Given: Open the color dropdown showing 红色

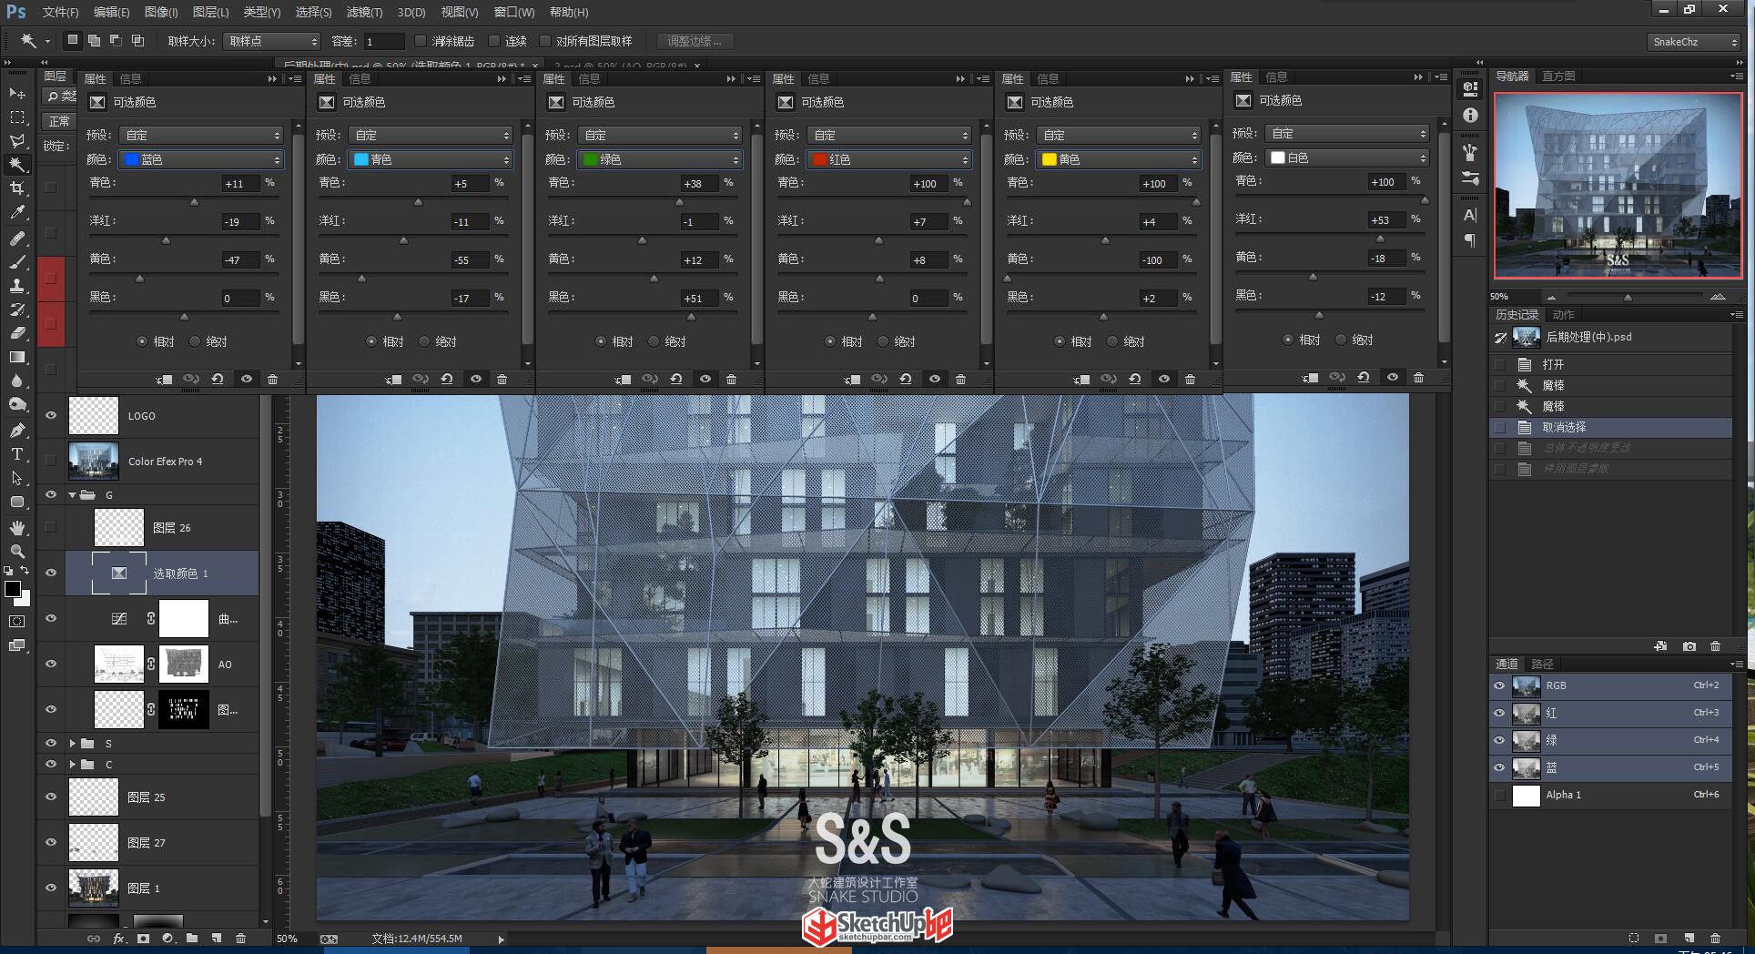Looking at the screenshot, I should pyautogui.click(x=889, y=159).
